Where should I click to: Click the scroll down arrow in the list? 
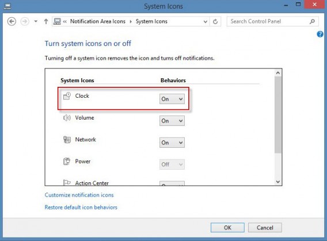point(278,181)
